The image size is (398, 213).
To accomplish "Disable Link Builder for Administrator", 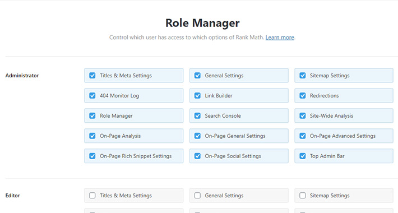I will tap(197, 95).
